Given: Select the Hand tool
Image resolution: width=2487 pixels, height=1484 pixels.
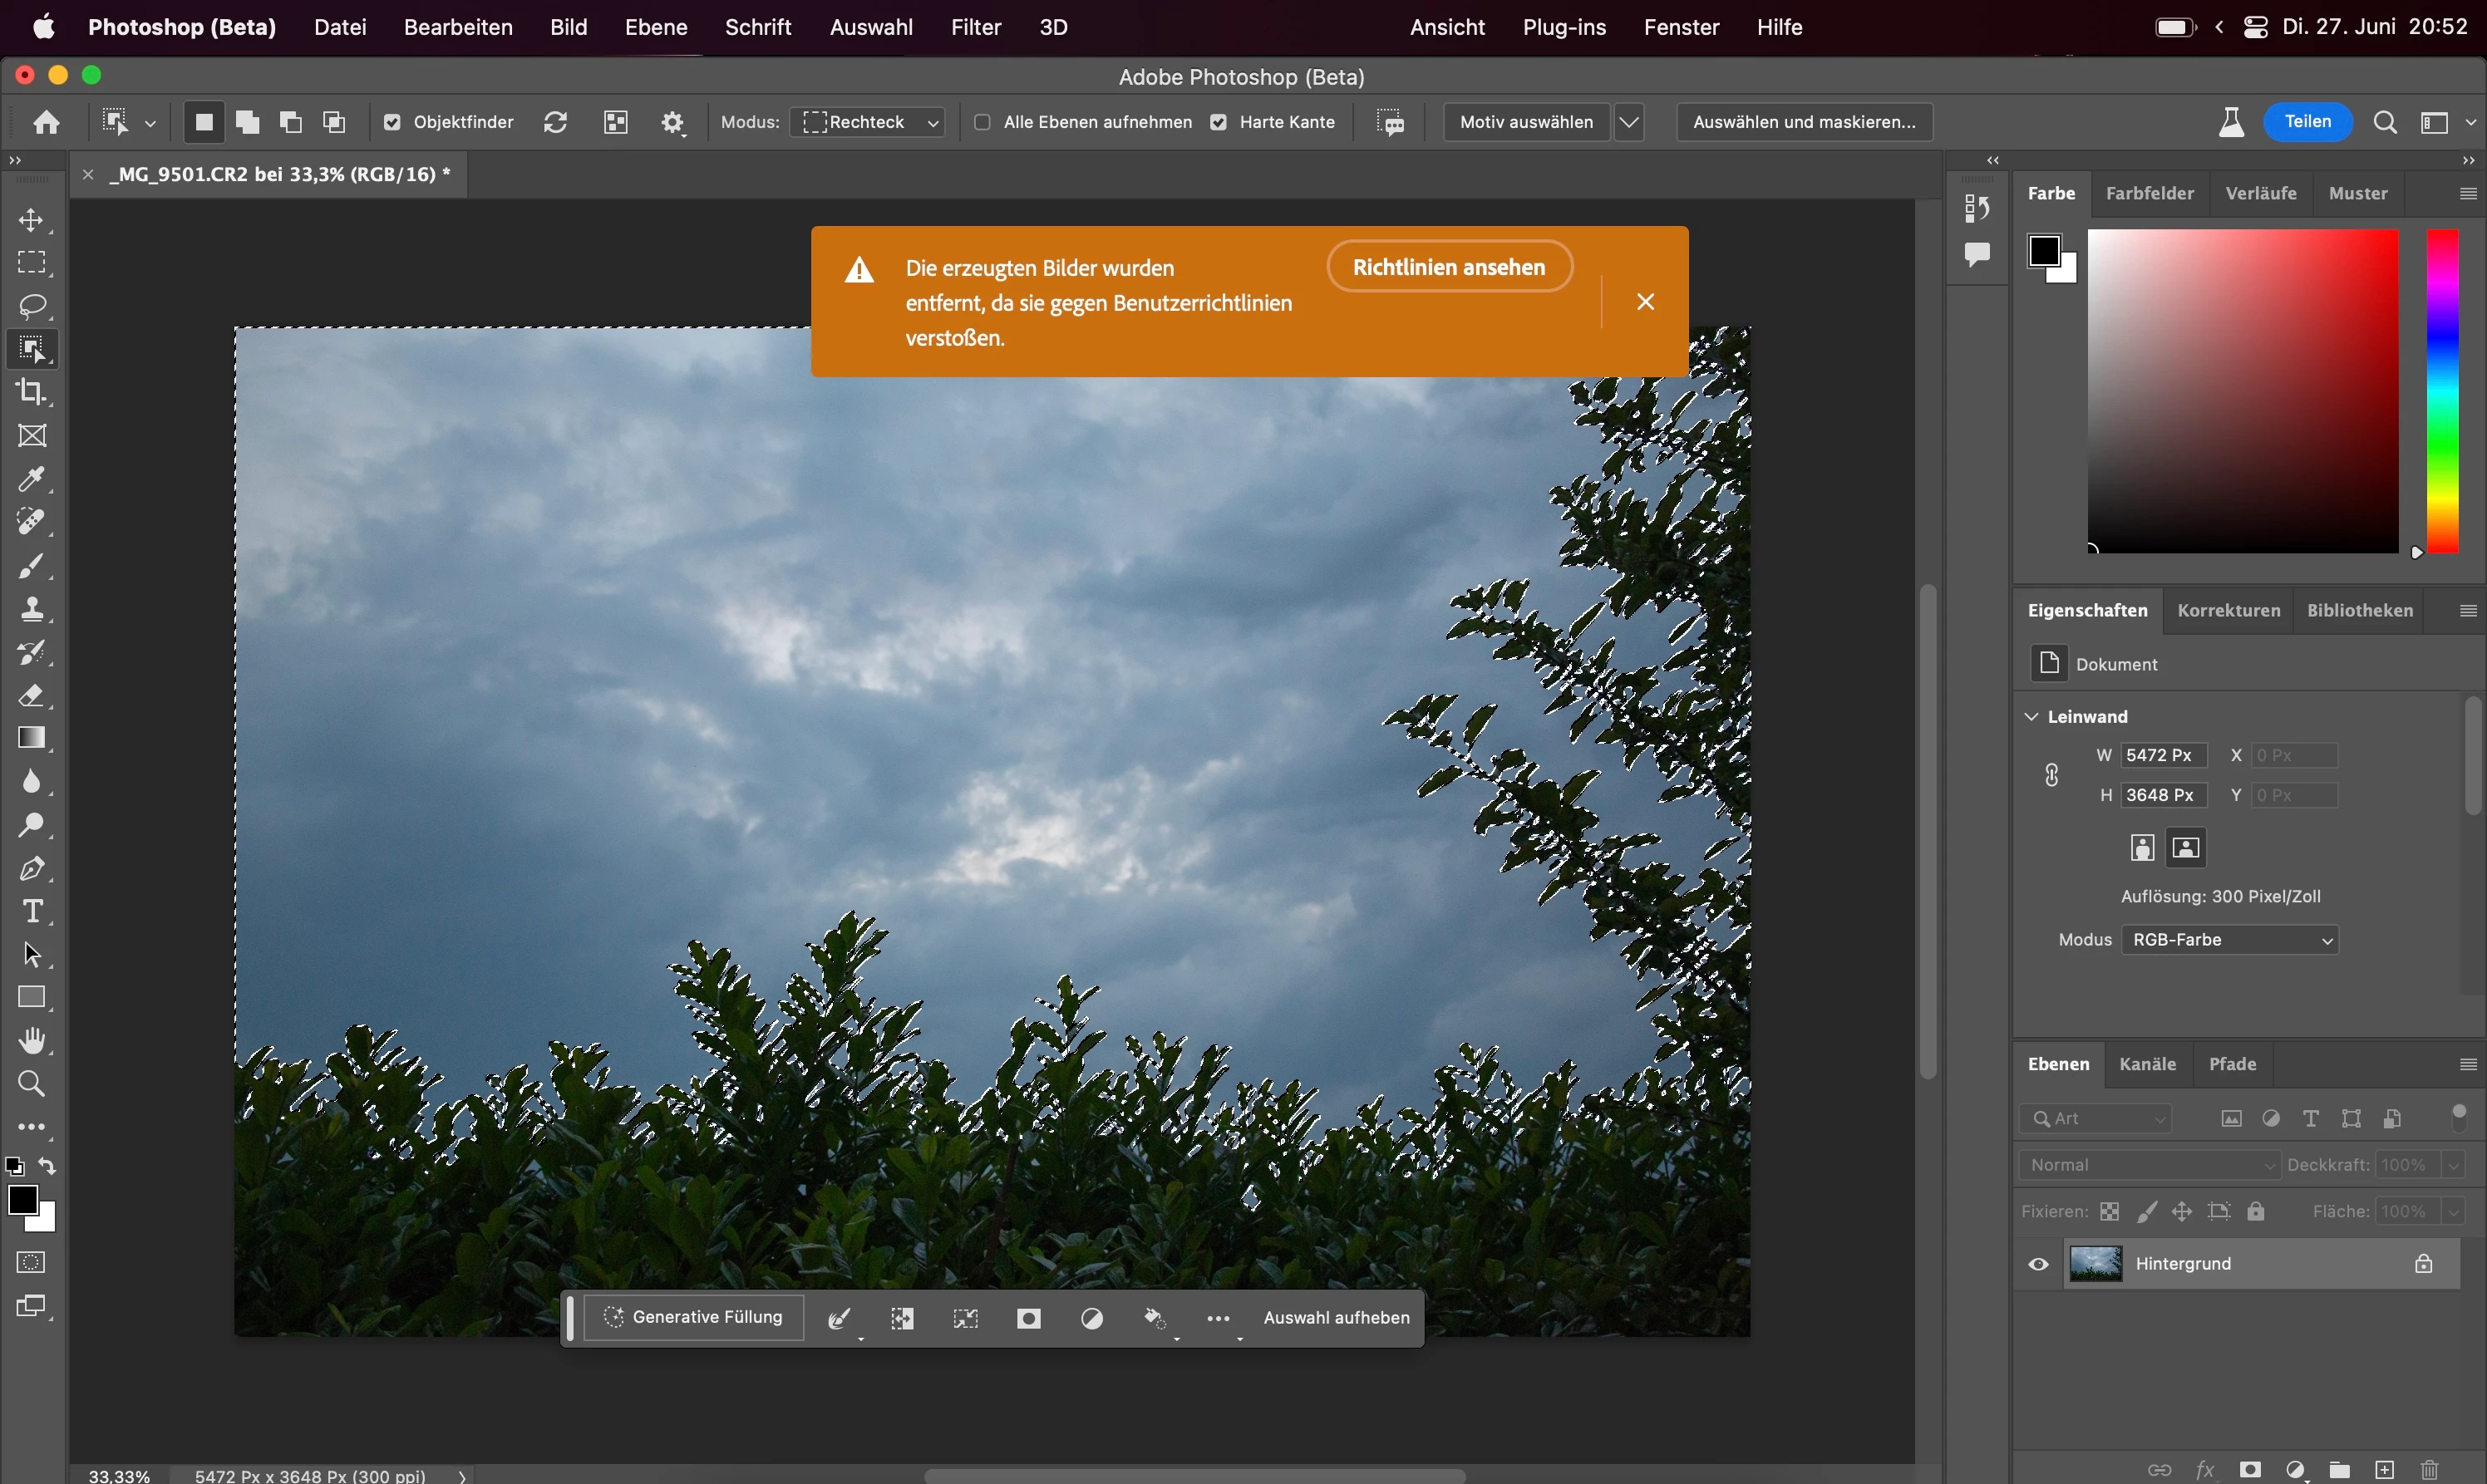Looking at the screenshot, I should coord(32,1041).
